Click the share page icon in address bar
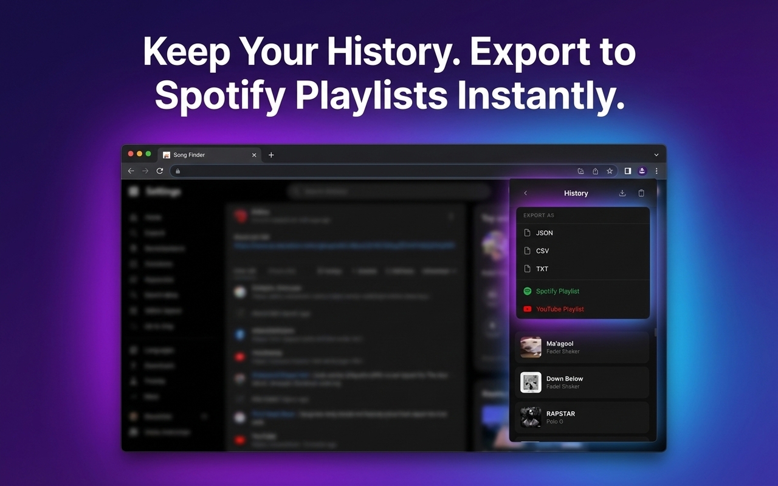778x486 pixels. click(x=596, y=171)
